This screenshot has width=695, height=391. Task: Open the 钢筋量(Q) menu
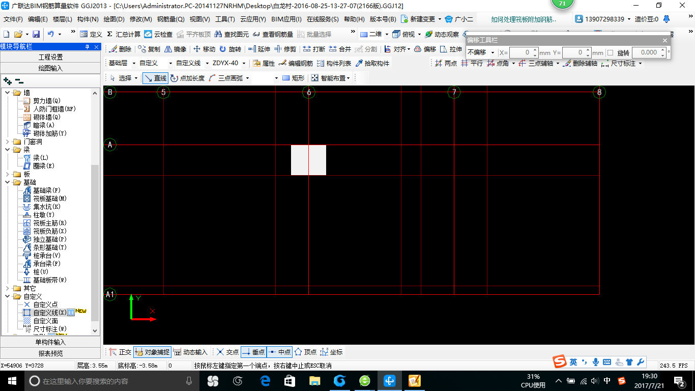coord(170,19)
